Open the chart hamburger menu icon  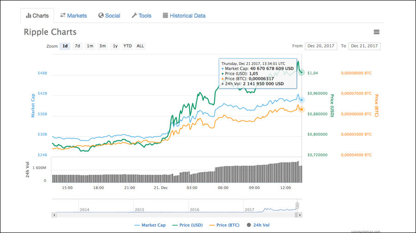tap(376, 32)
